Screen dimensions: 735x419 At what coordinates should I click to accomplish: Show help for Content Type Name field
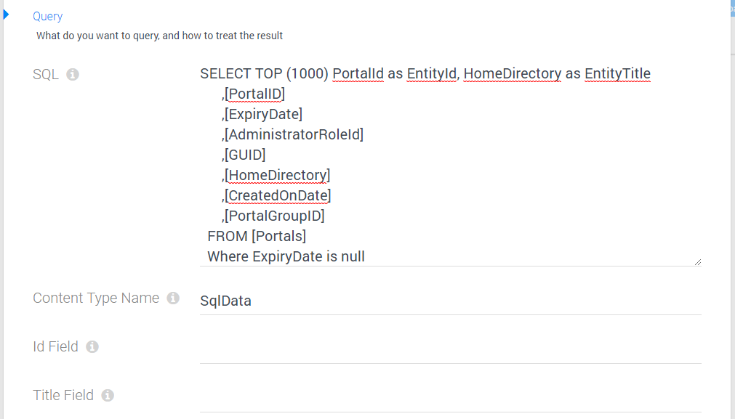[173, 298]
